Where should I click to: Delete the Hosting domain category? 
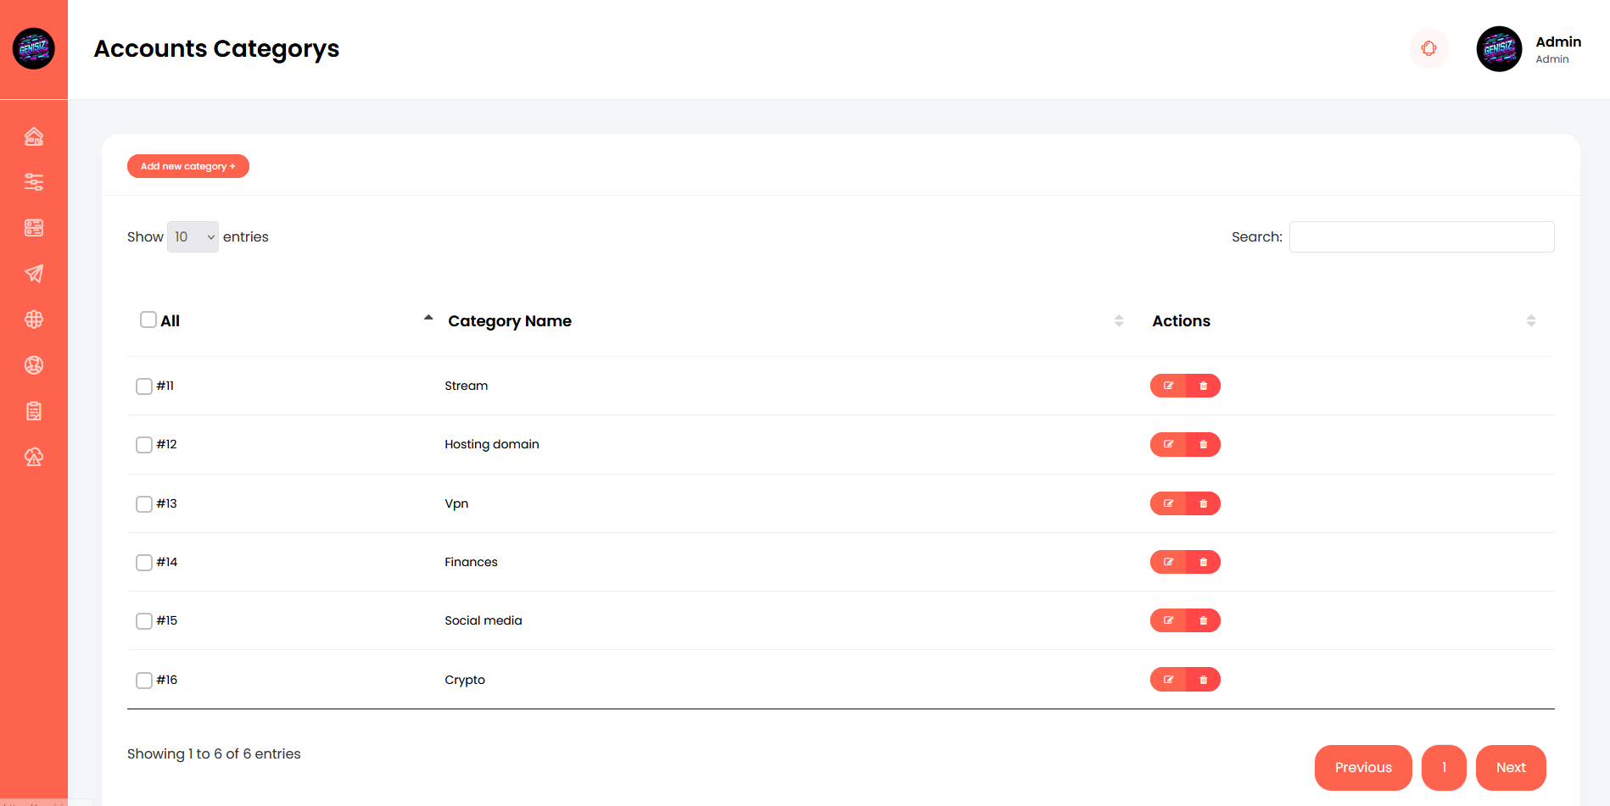(1203, 444)
